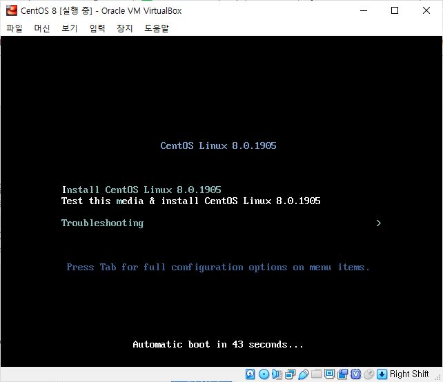
Task: Click the Press Tab for full configuration hint
Action: tap(218, 268)
